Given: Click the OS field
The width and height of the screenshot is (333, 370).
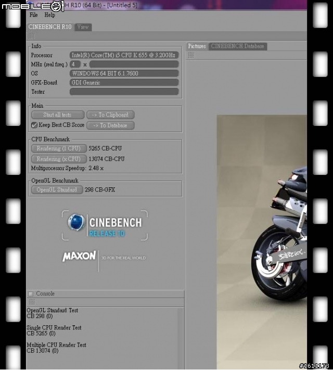Looking at the screenshot, I should [x=124, y=73].
